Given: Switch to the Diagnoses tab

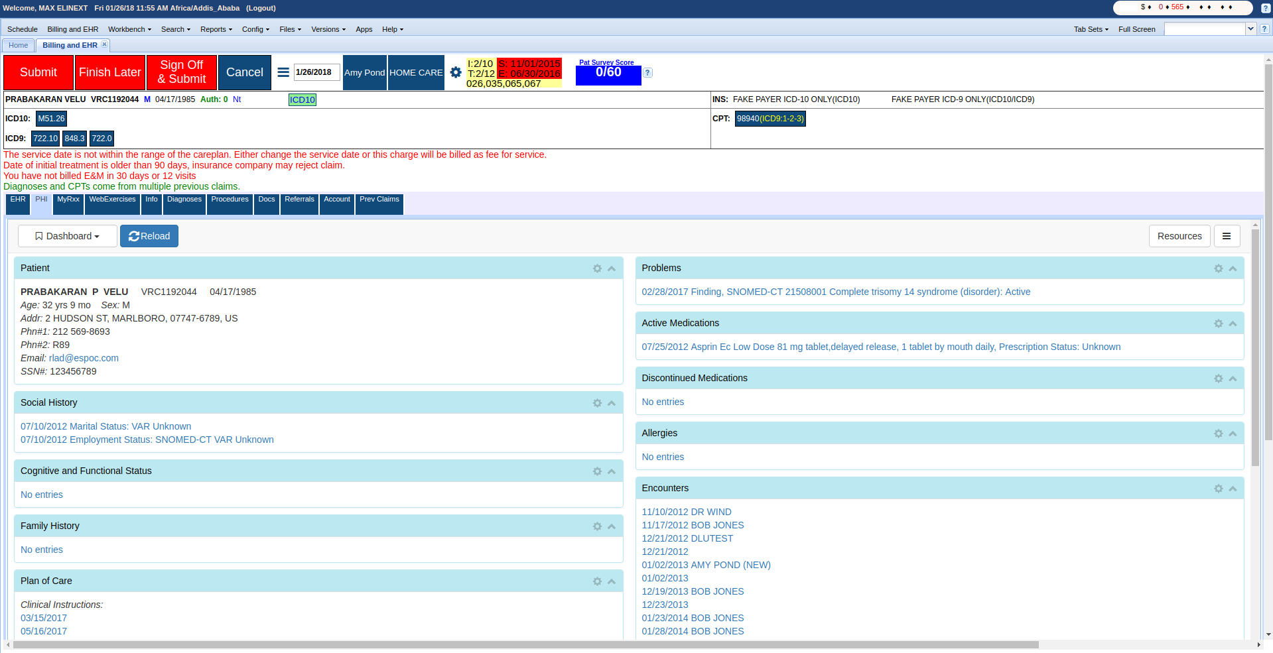Looking at the screenshot, I should click(184, 200).
